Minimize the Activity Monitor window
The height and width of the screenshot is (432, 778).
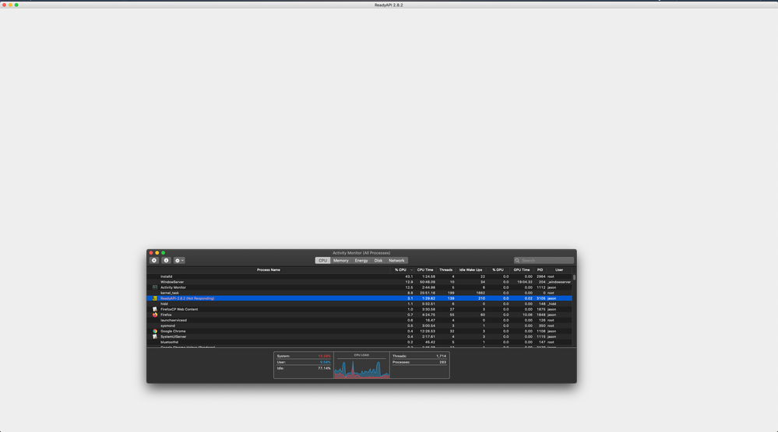(x=157, y=253)
